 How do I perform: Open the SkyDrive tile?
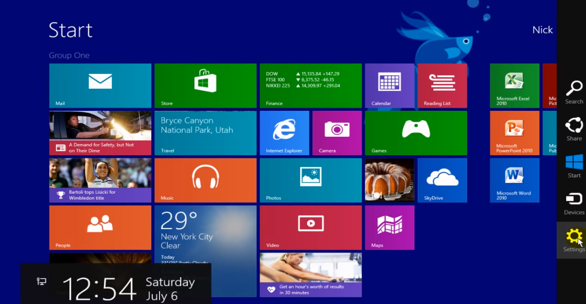(442, 180)
